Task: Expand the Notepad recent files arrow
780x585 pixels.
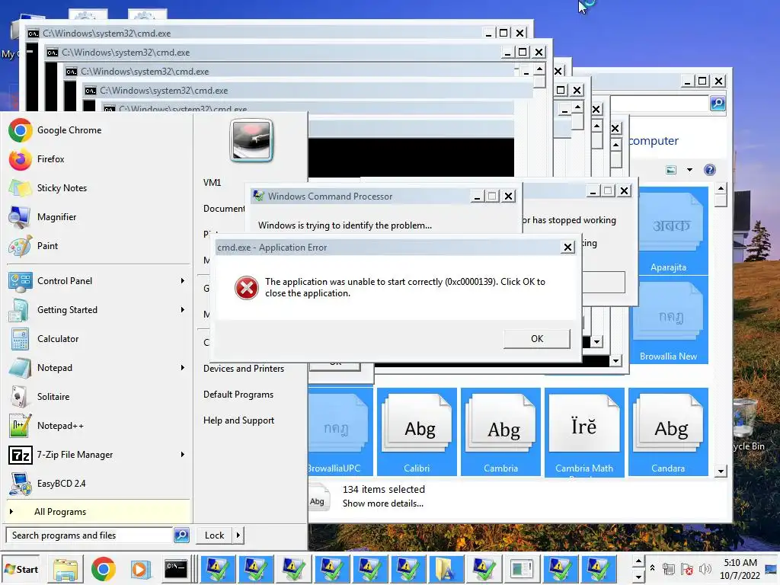Action: tap(183, 368)
